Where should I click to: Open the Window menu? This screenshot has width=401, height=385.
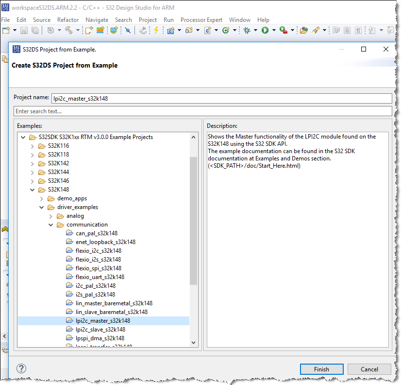coord(240,20)
